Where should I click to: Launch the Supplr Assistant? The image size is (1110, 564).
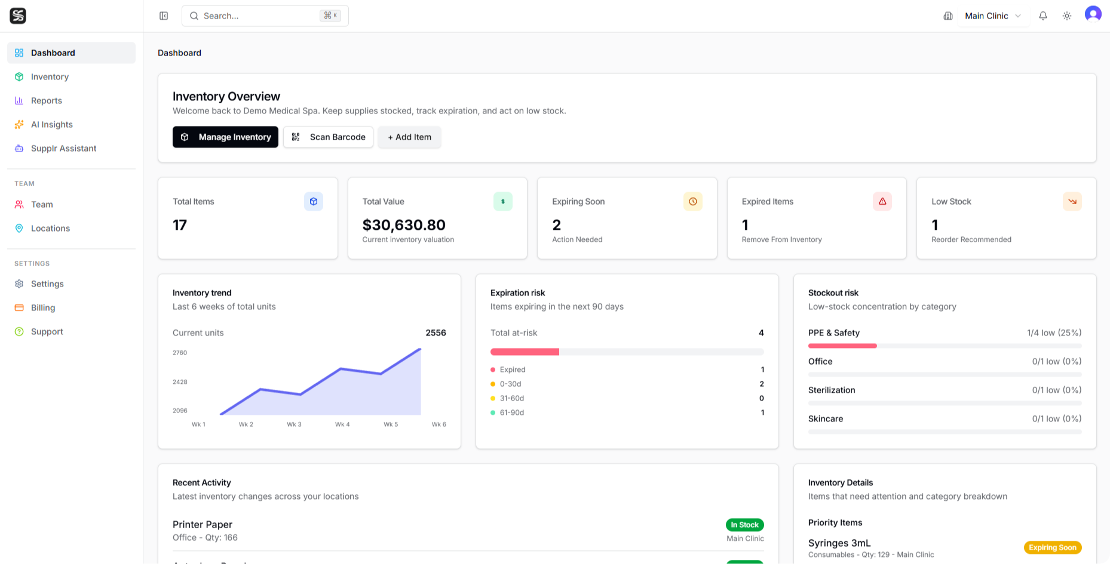click(63, 148)
